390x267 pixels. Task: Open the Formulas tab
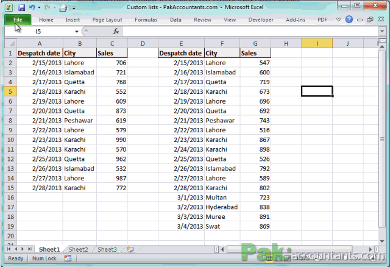coord(146,20)
